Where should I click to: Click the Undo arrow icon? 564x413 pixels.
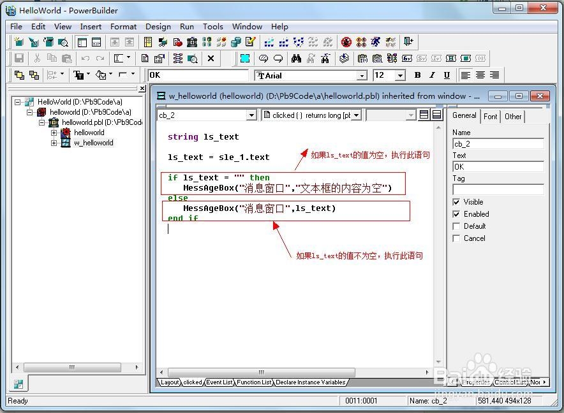click(x=85, y=58)
